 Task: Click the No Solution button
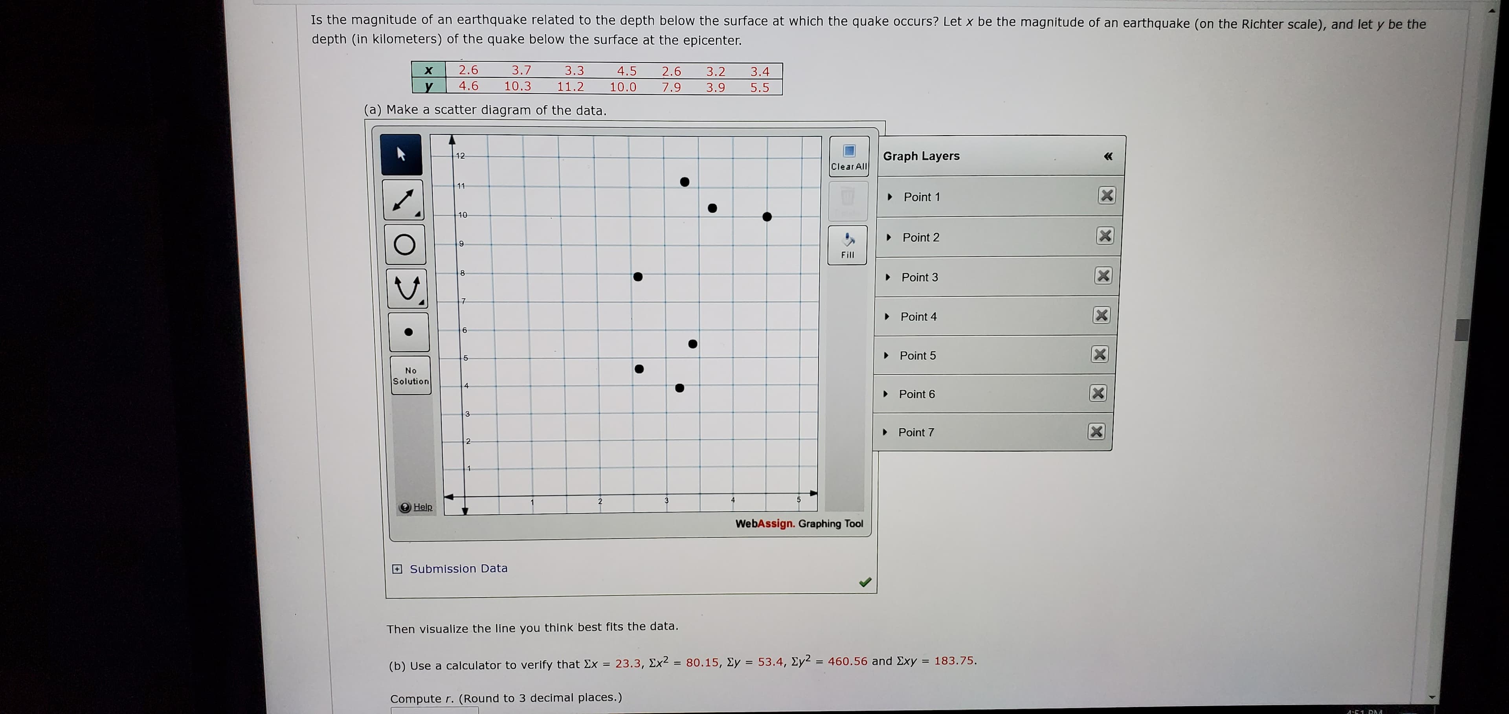point(411,375)
